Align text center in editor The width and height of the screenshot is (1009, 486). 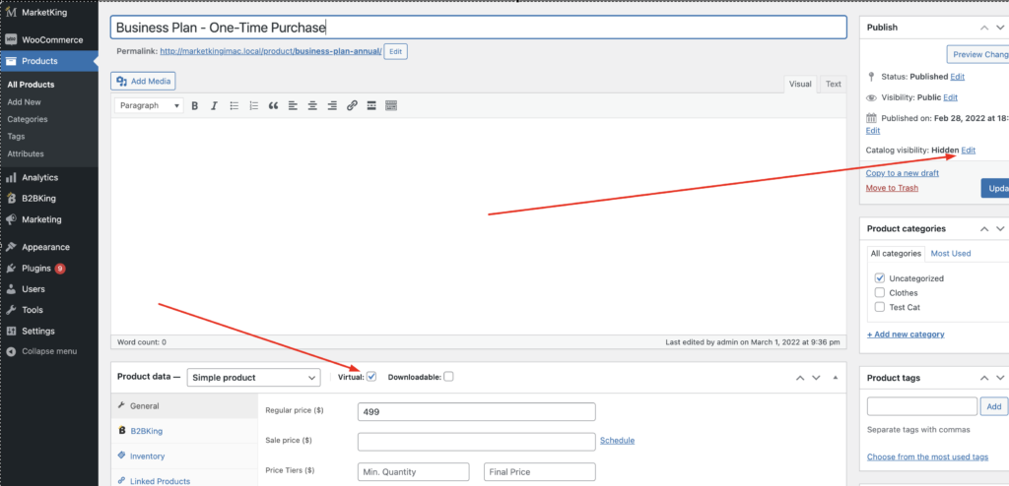click(312, 106)
